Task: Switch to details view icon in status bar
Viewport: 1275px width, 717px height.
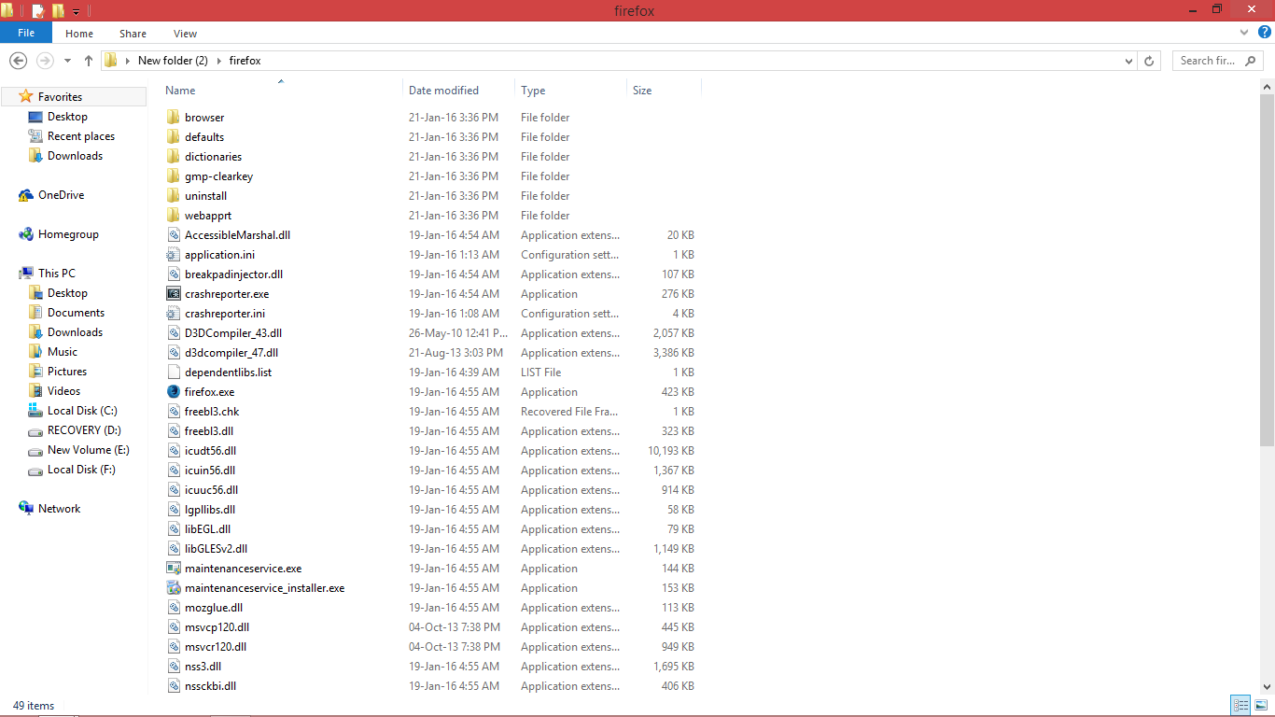Action: tap(1240, 706)
